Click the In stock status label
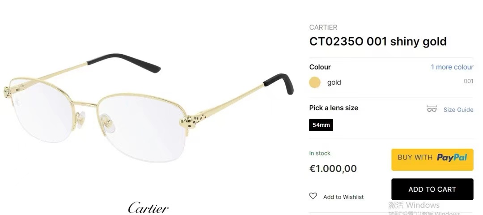Screen dimensions: 483x215 tap(320, 153)
